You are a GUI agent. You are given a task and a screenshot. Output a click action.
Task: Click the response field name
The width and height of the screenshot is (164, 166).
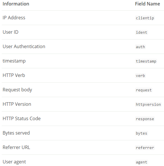[x=145, y=119]
